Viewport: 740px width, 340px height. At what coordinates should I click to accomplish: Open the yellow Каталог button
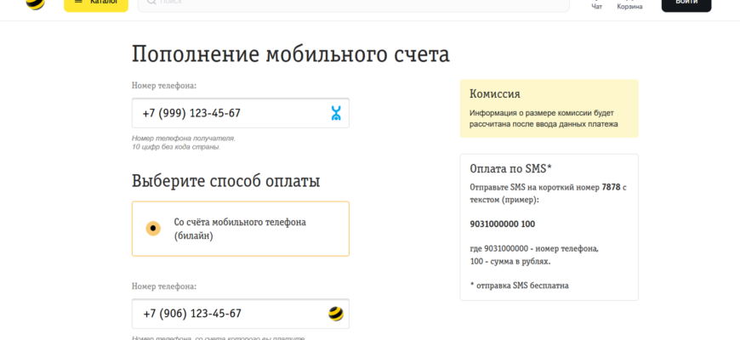[x=96, y=3]
